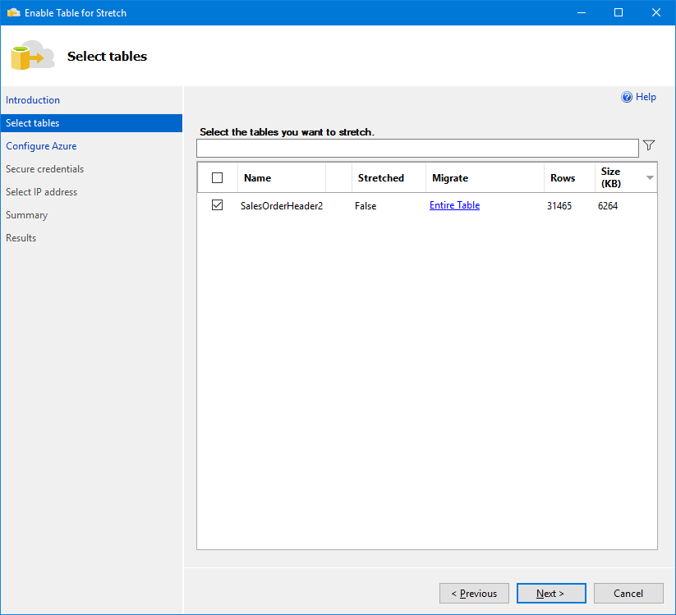
Task: Sort by the Rows column header
Action: 569,177
